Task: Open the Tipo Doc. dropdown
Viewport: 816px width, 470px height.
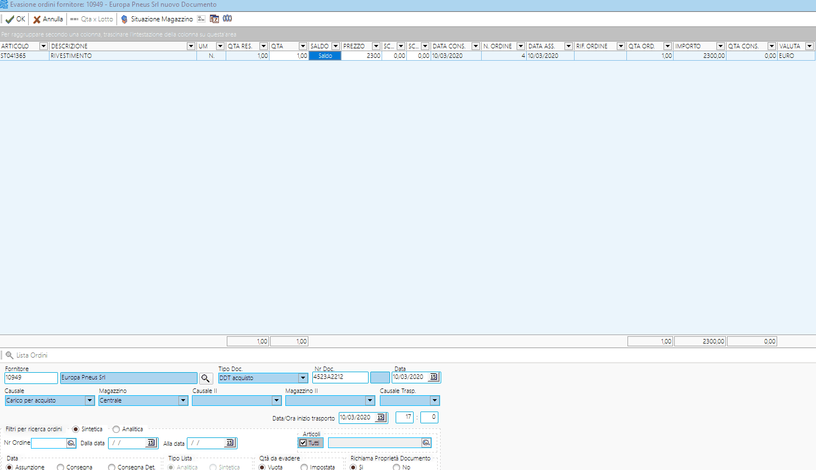Action: click(303, 378)
